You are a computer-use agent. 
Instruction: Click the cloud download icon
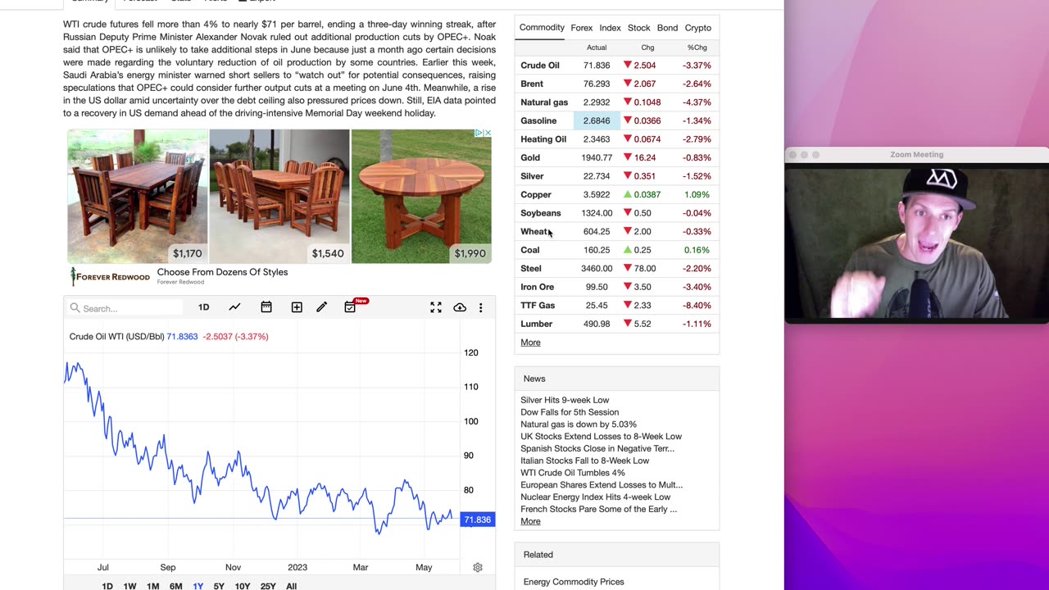460,307
